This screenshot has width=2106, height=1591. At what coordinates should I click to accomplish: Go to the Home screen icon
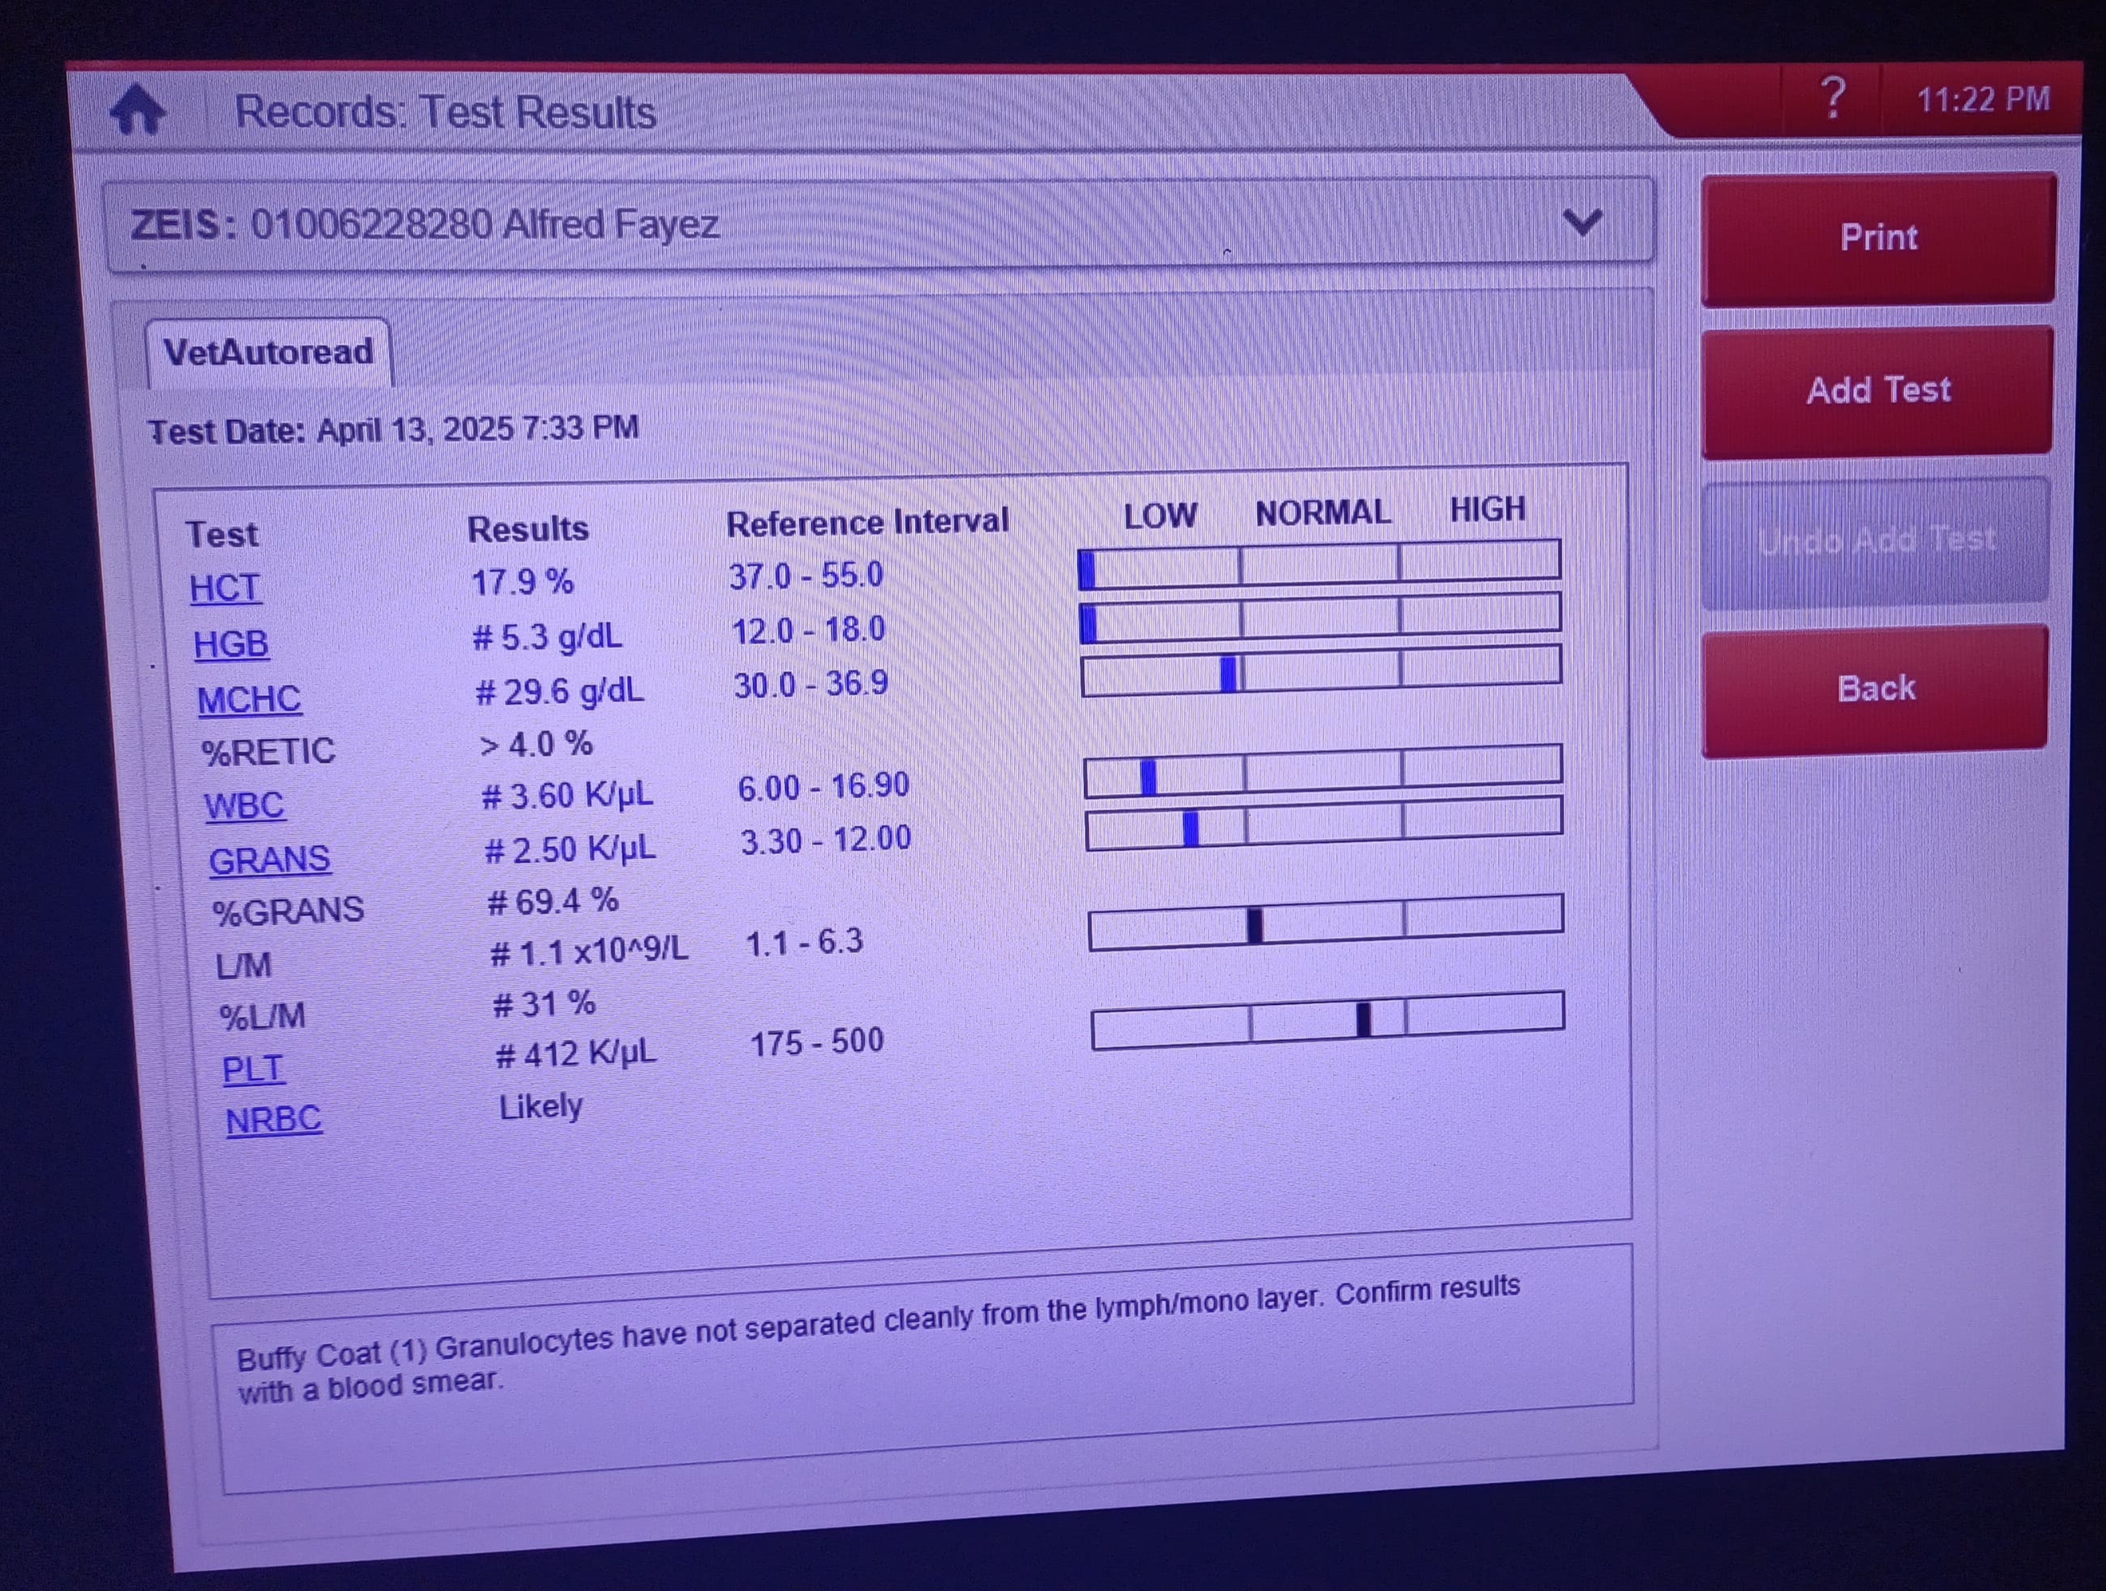138,110
